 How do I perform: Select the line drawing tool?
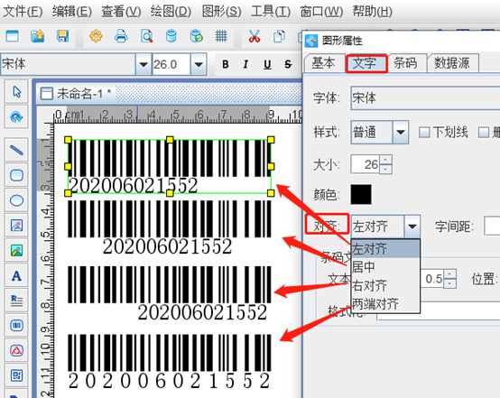(x=16, y=150)
